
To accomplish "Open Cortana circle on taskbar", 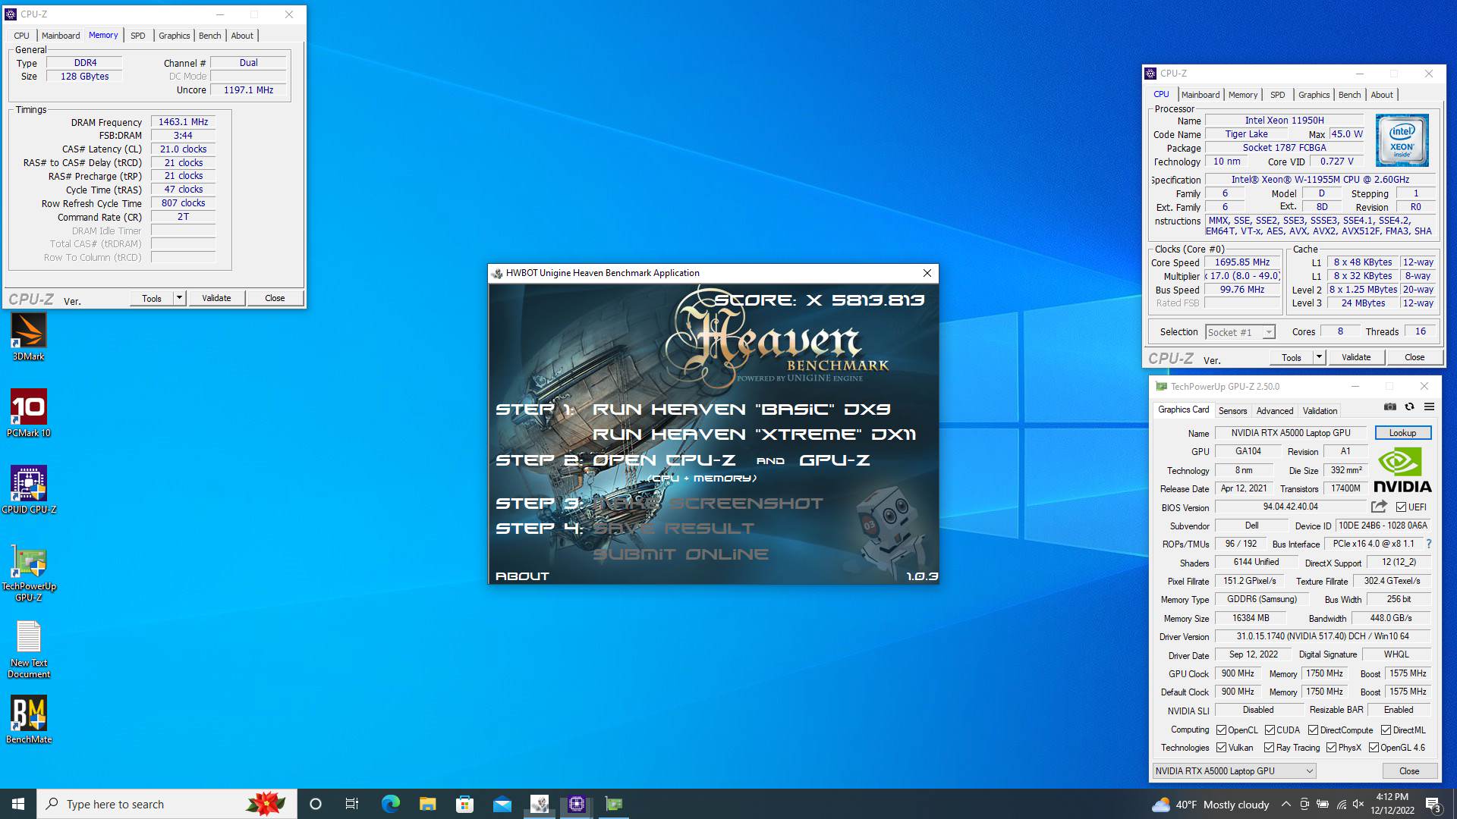I will click(x=316, y=804).
